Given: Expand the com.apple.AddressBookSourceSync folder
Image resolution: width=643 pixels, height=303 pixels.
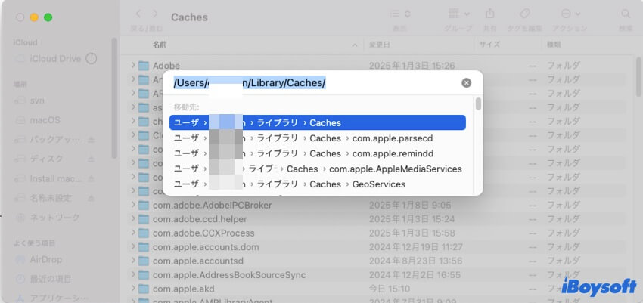Looking at the screenshot, I should point(133,274).
